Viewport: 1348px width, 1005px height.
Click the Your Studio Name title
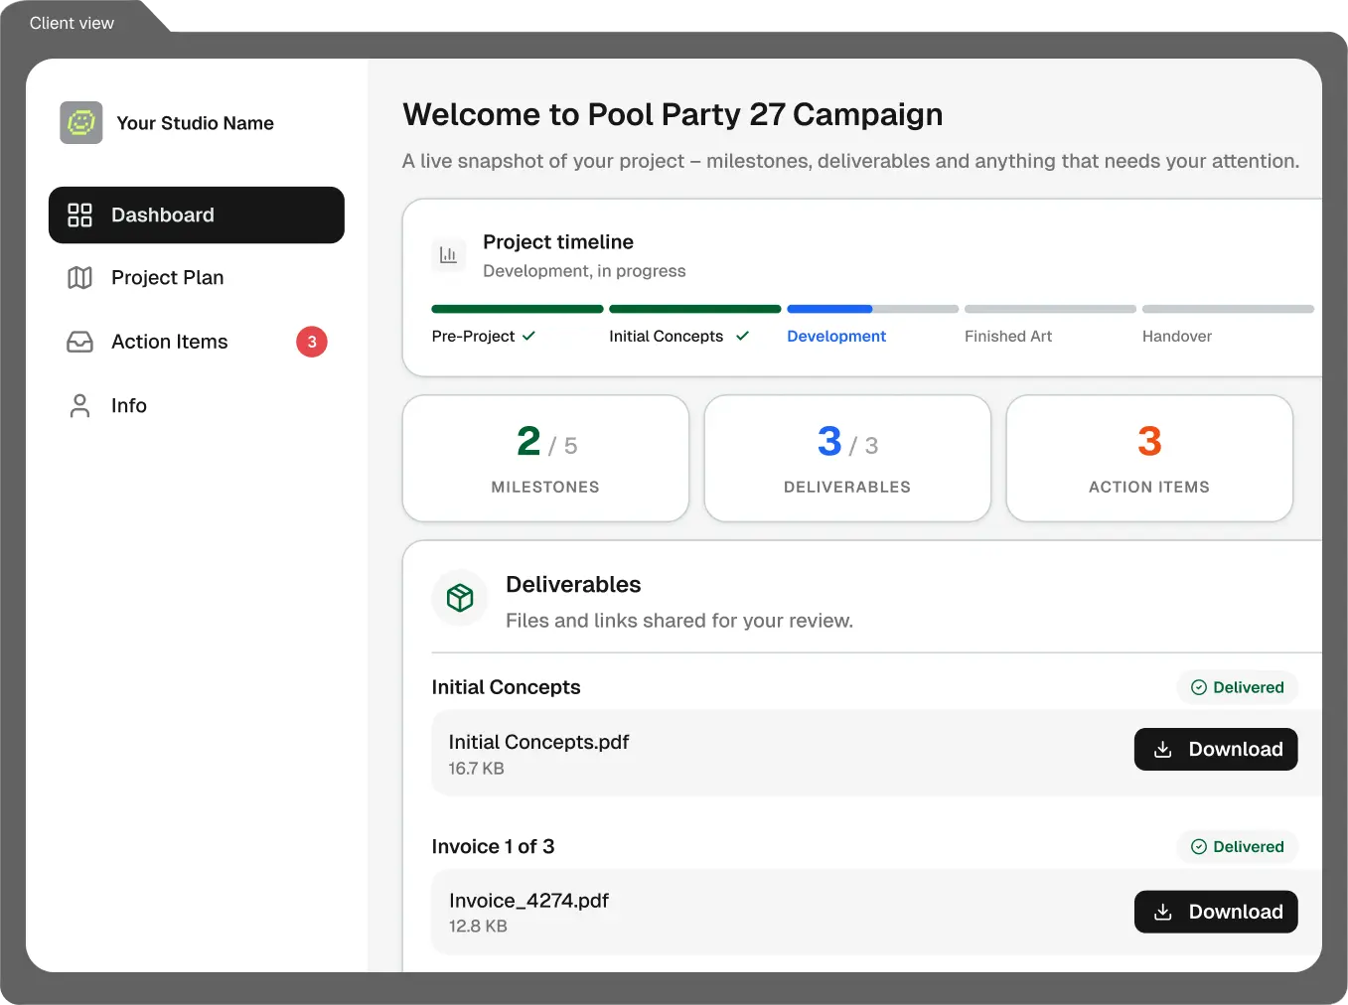[196, 123]
